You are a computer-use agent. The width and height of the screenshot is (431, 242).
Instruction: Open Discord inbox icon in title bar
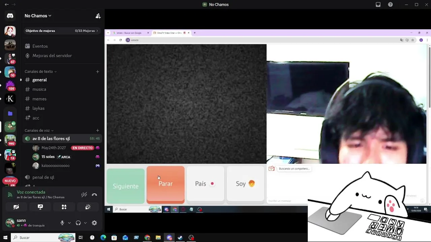click(378, 4)
